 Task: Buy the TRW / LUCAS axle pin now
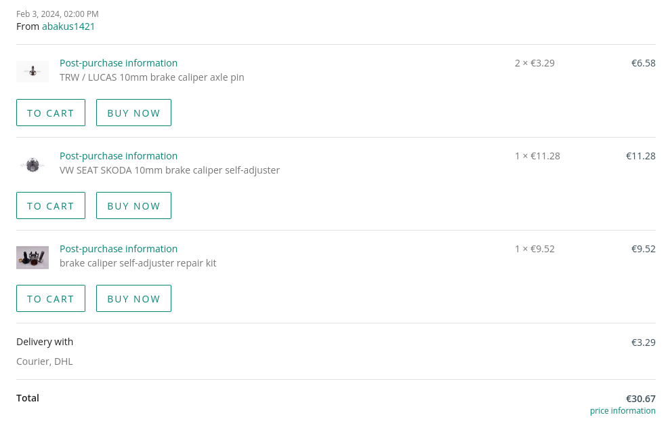coord(133,113)
